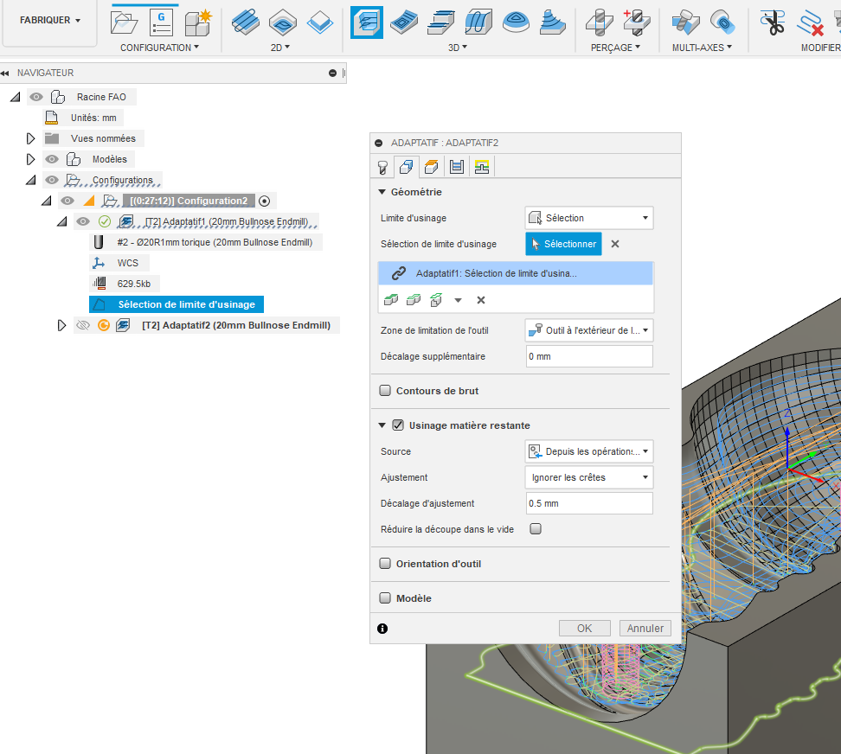Click the Décalage d'ajustement input field
This screenshot has height=754, width=841.
588,503
